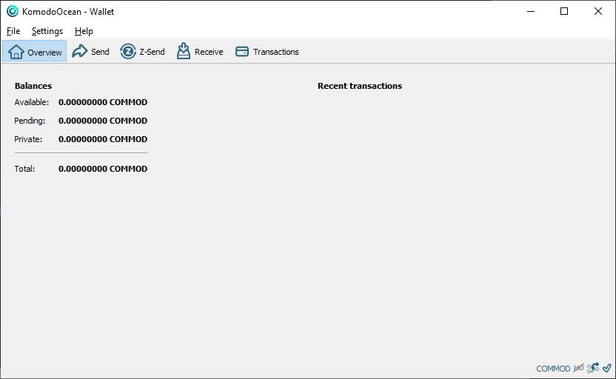Click the KomodoOcean logo in title bar
This screenshot has width=616, height=379.
13,11
